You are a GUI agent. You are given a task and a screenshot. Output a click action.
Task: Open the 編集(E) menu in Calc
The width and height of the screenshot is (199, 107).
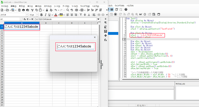pos(14,6)
